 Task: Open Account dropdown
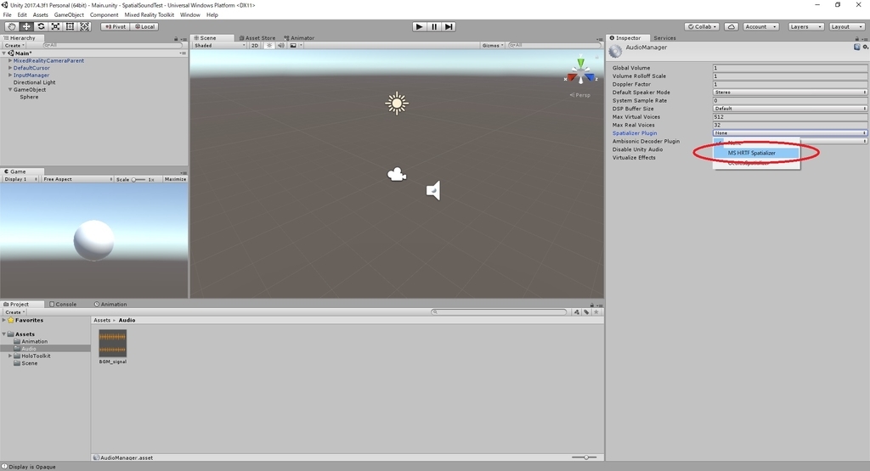(x=760, y=26)
